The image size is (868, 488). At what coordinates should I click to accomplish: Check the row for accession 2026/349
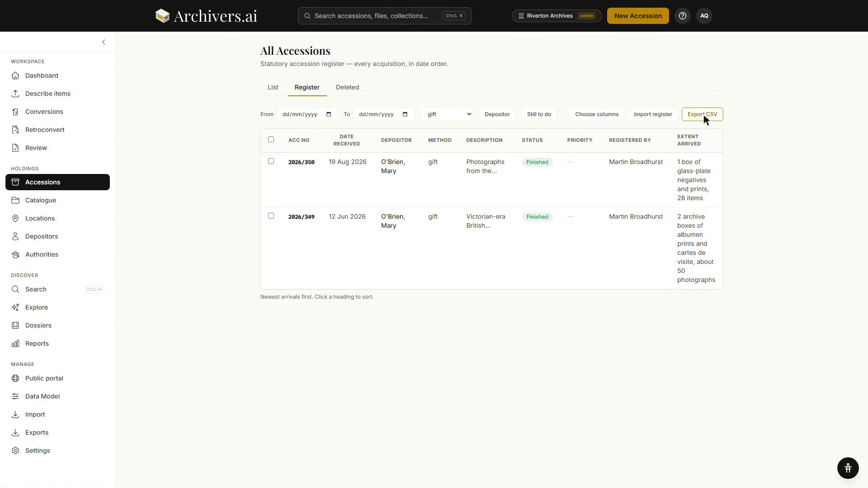(271, 216)
